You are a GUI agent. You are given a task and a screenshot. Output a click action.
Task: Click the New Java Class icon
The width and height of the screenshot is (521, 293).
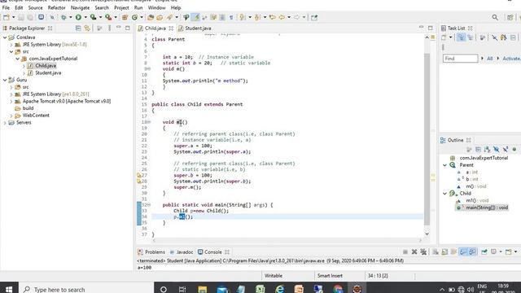tap(134, 17)
